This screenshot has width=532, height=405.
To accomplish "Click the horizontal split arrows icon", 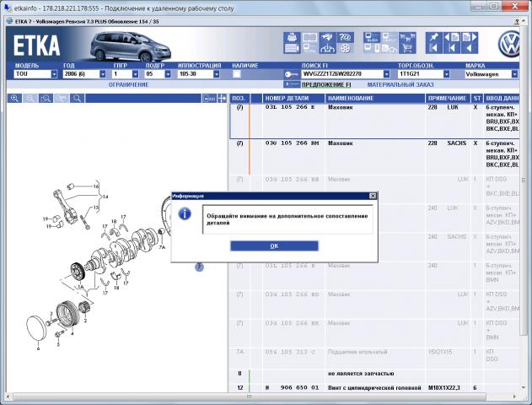I will coord(222,99).
